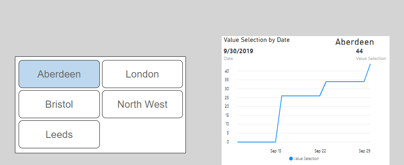The height and width of the screenshot is (165, 404).
Task: Click the 0 y-axis label
Action: tap(228, 142)
